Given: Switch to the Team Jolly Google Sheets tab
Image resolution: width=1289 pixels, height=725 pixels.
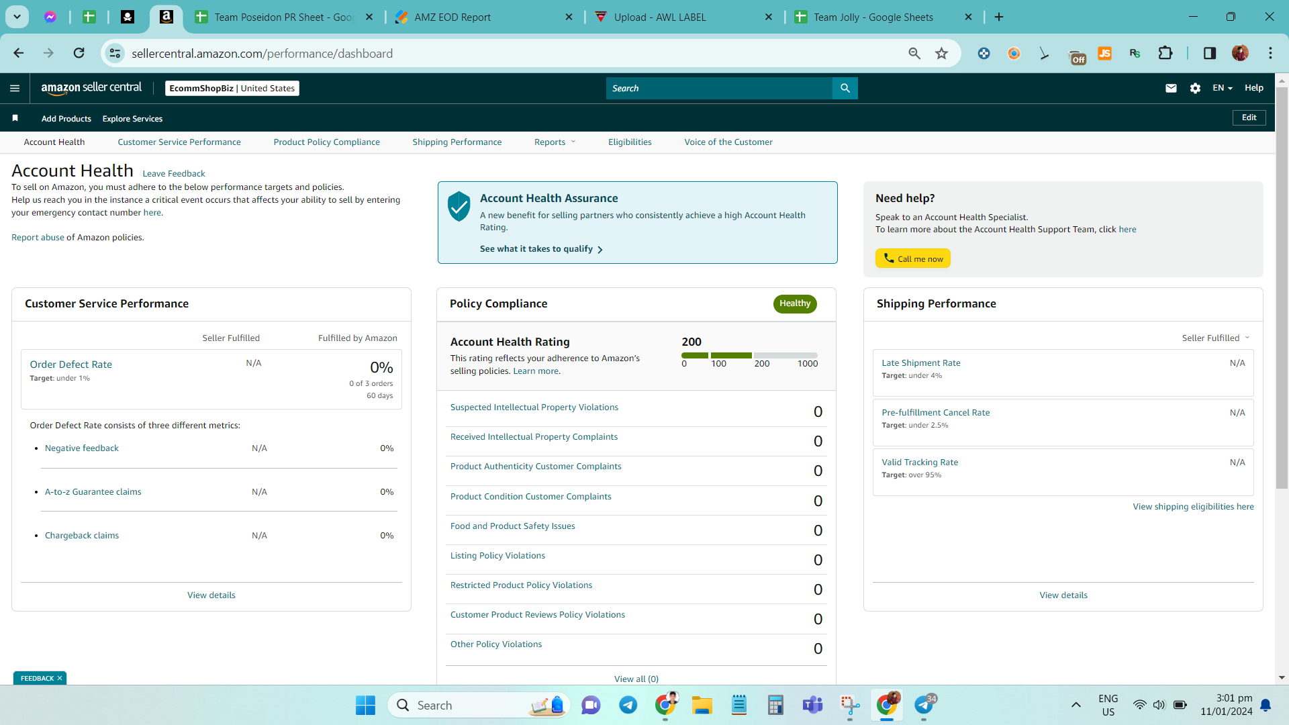Looking at the screenshot, I should click(x=883, y=17).
